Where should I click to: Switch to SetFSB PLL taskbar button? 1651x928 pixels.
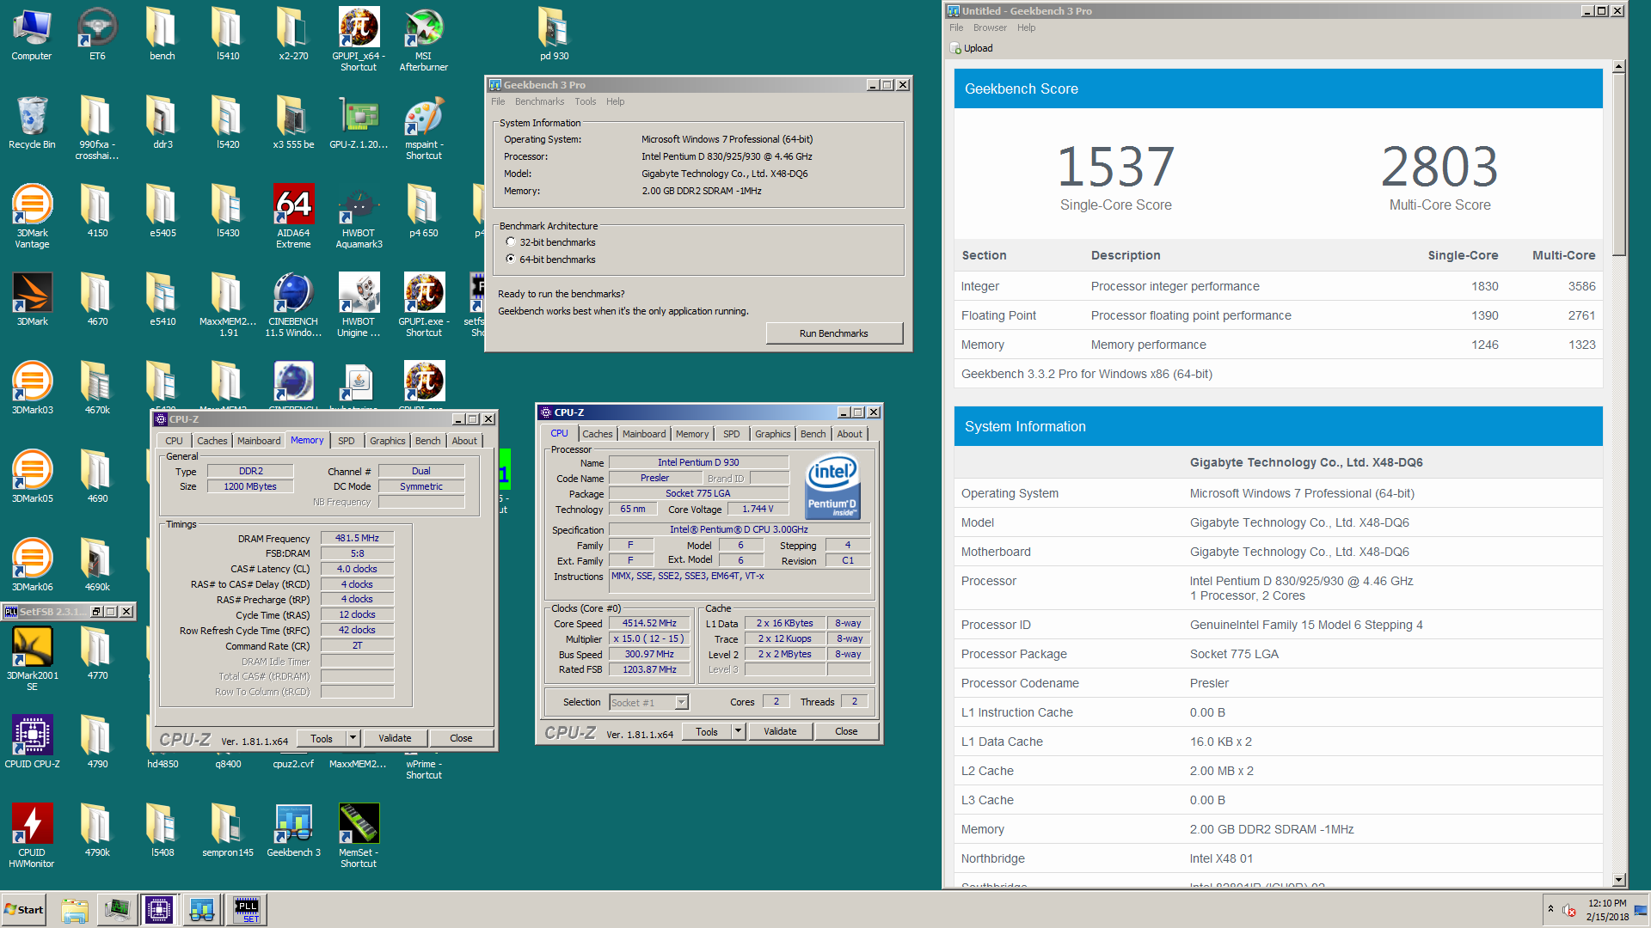(x=247, y=909)
